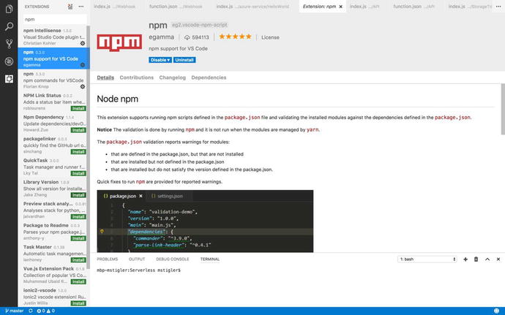Click feedback smiley in status bar
Image resolution: width=505 pixels, height=315 pixels.
point(497,311)
